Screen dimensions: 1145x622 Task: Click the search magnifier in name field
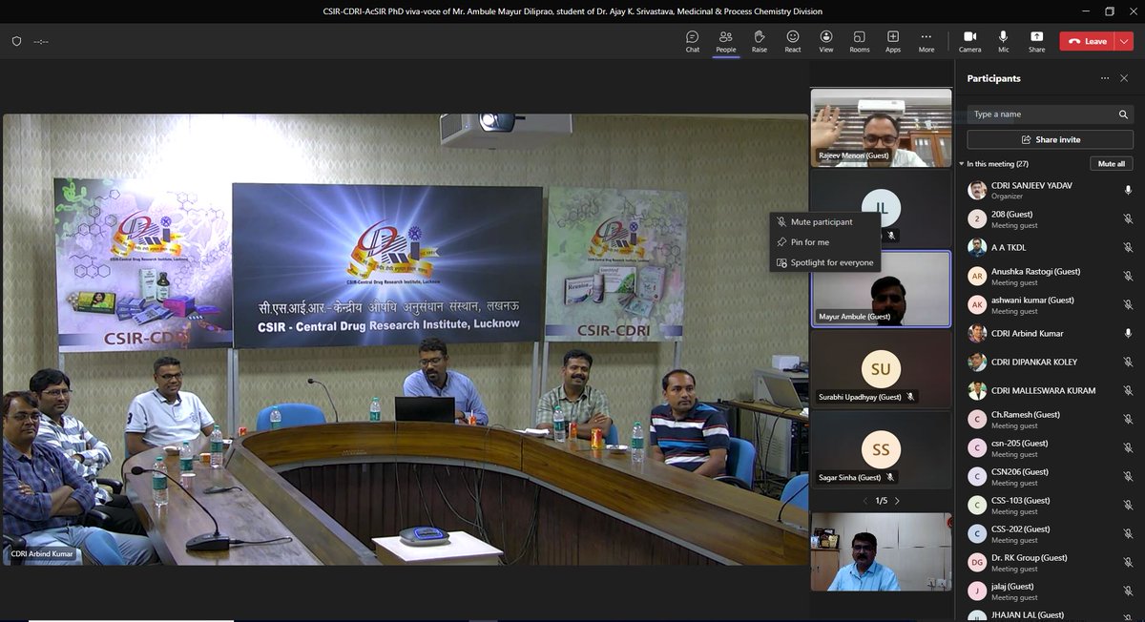click(x=1123, y=114)
